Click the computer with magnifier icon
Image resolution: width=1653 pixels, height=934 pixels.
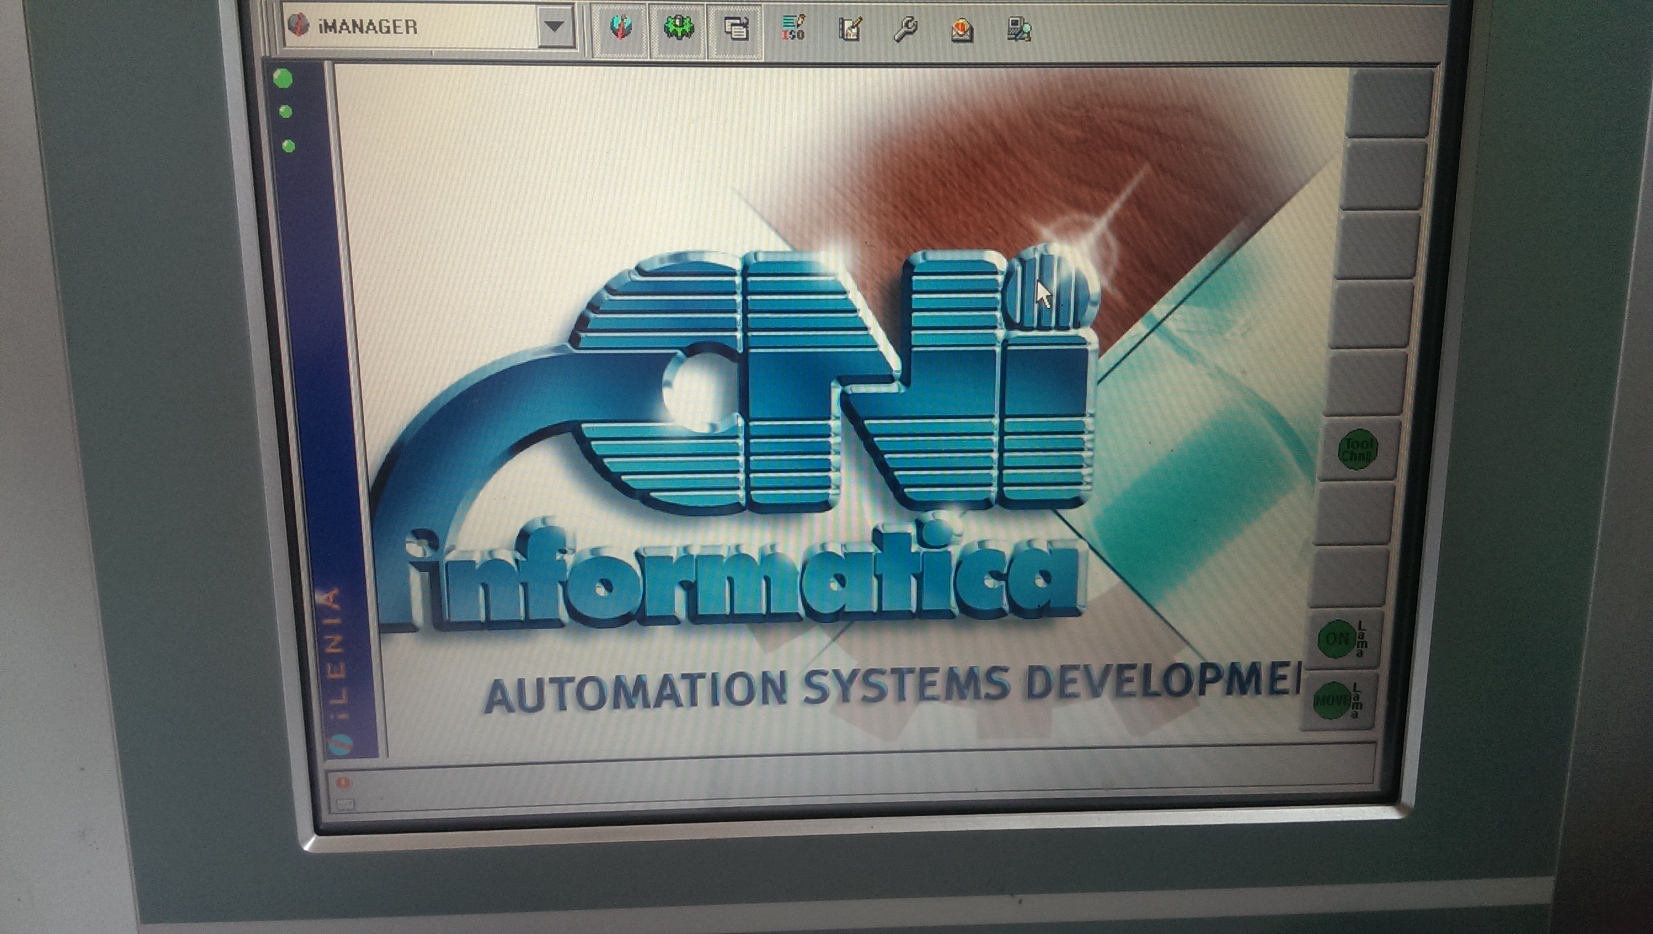pyautogui.click(x=1019, y=29)
